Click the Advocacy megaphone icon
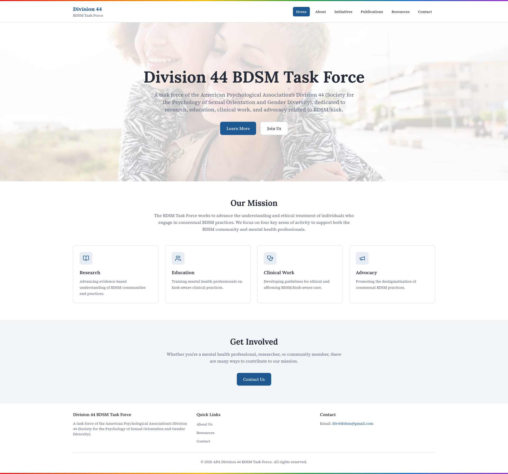The width and height of the screenshot is (508, 474). [x=362, y=258]
